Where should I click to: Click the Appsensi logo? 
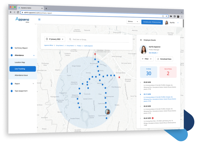pos(22,19)
